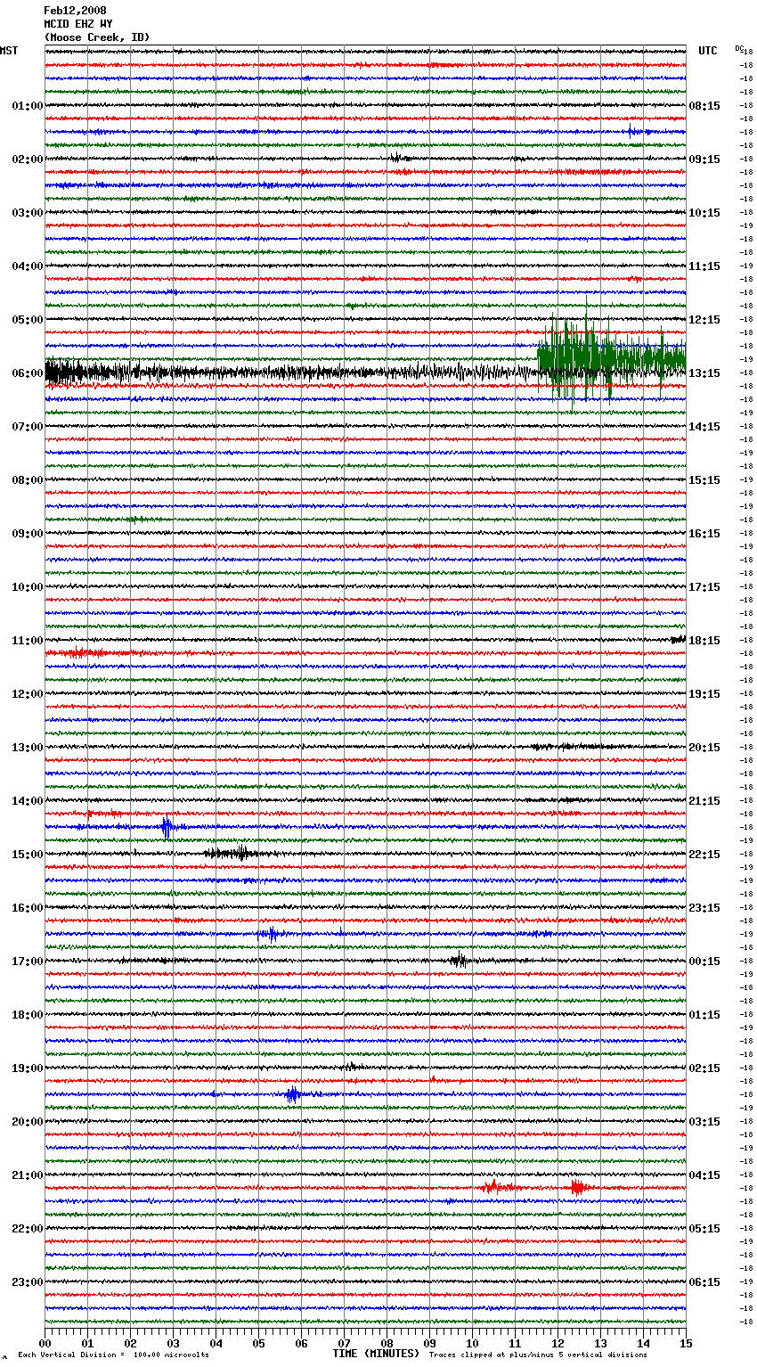Select the 05 minute tick label

pos(258,1343)
